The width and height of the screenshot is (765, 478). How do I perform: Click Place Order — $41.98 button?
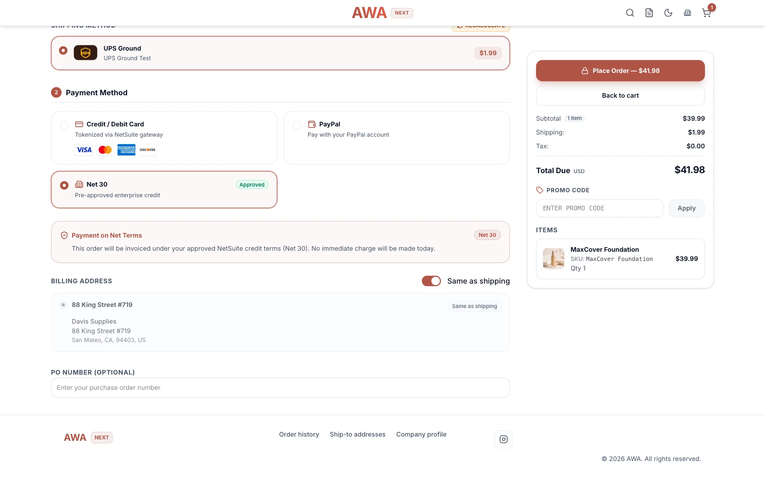point(620,71)
